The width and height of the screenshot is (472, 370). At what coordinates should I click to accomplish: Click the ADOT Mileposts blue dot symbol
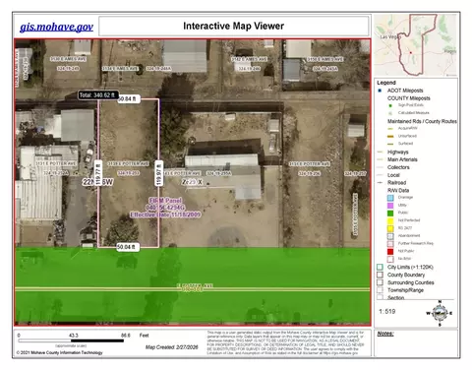click(380, 91)
